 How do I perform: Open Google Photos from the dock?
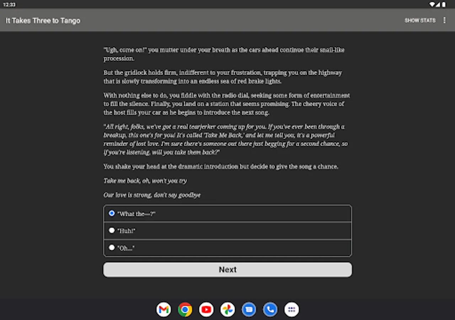coord(227,309)
